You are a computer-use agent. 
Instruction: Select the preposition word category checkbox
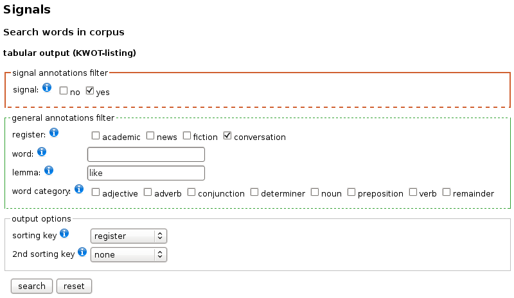pos(351,192)
